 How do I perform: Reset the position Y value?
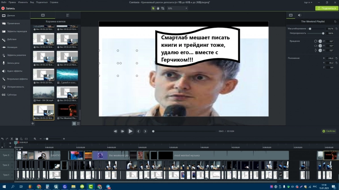point(336,63)
